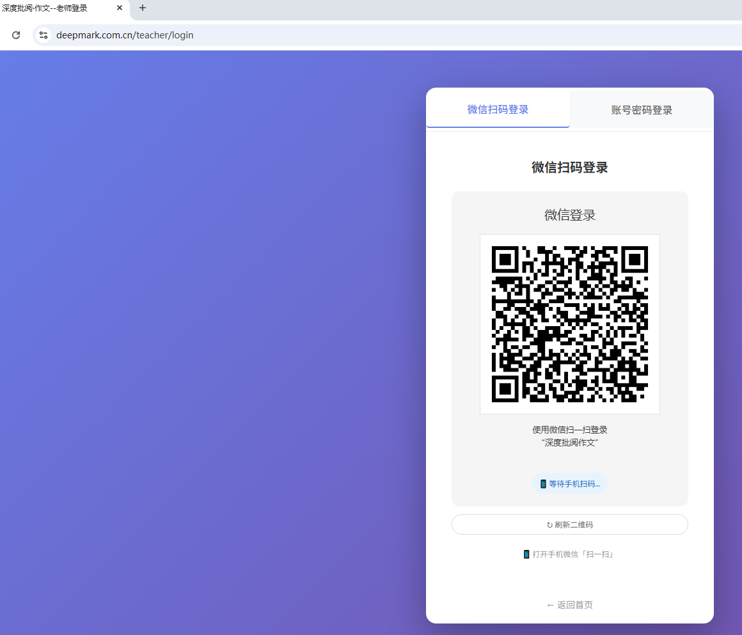Click the 使用微信扫一扫登录 caption text

click(x=569, y=430)
